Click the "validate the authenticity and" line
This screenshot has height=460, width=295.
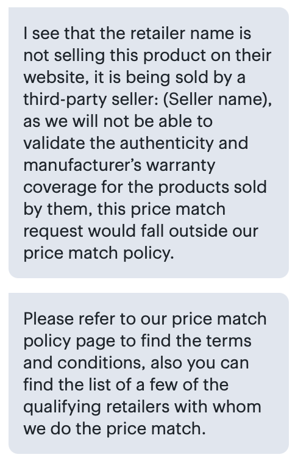pyautogui.click(x=136, y=143)
